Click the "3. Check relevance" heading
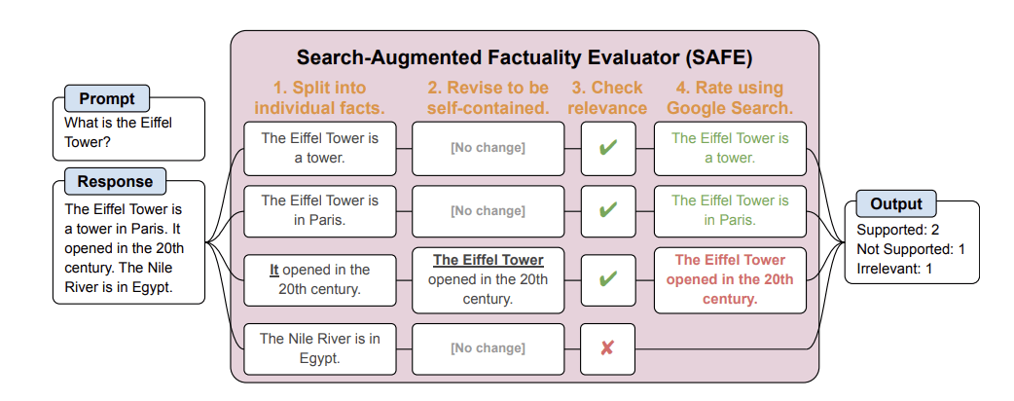Screen dimensions: 1014x401 (608, 97)
